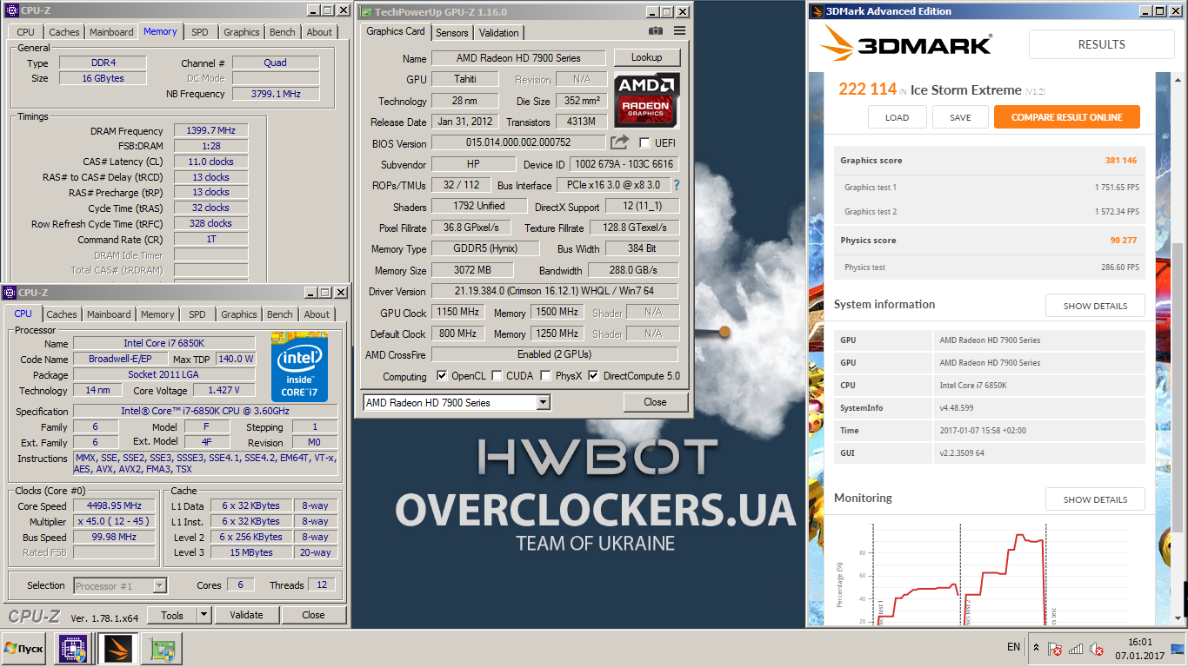Click the BIOS Version field in GPU-Z
The width and height of the screenshot is (1188, 667).
click(x=518, y=142)
